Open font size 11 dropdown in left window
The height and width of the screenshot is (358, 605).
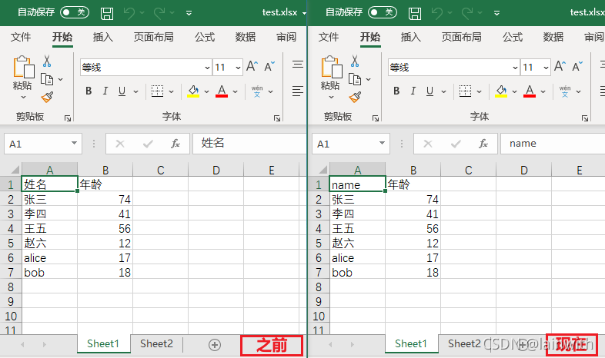click(238, 68)
